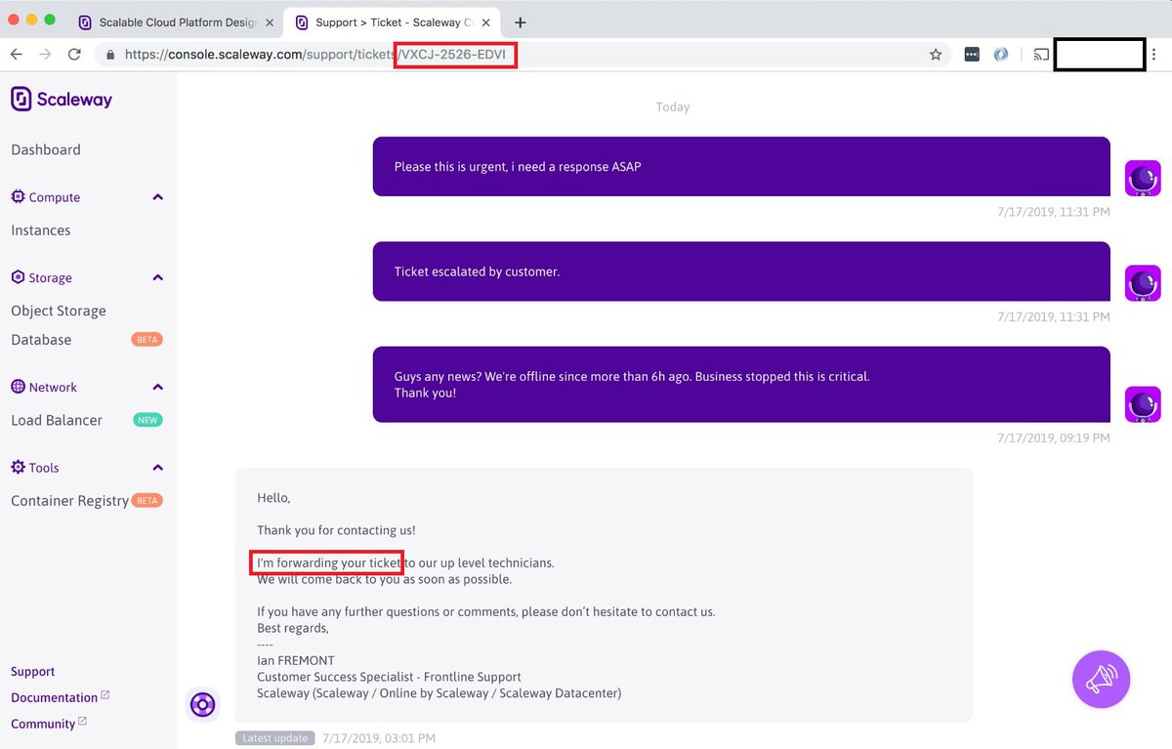Click the purple megaphone feedback button
1172x749 pixels.
tap(1101, 678)
